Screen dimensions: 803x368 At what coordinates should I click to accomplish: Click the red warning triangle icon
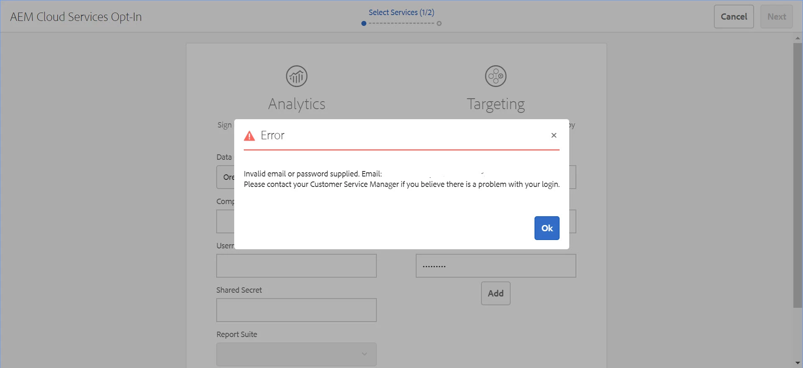point(249,135)
